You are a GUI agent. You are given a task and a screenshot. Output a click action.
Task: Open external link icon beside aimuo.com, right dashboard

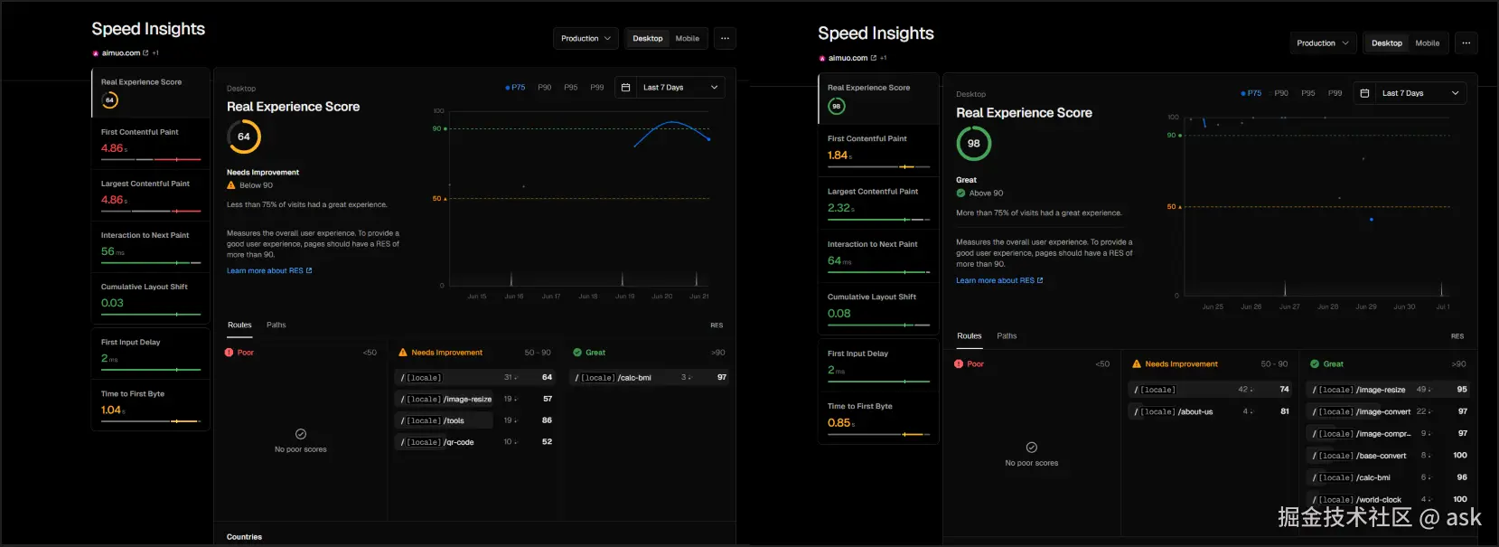click(x=873, y=58)
